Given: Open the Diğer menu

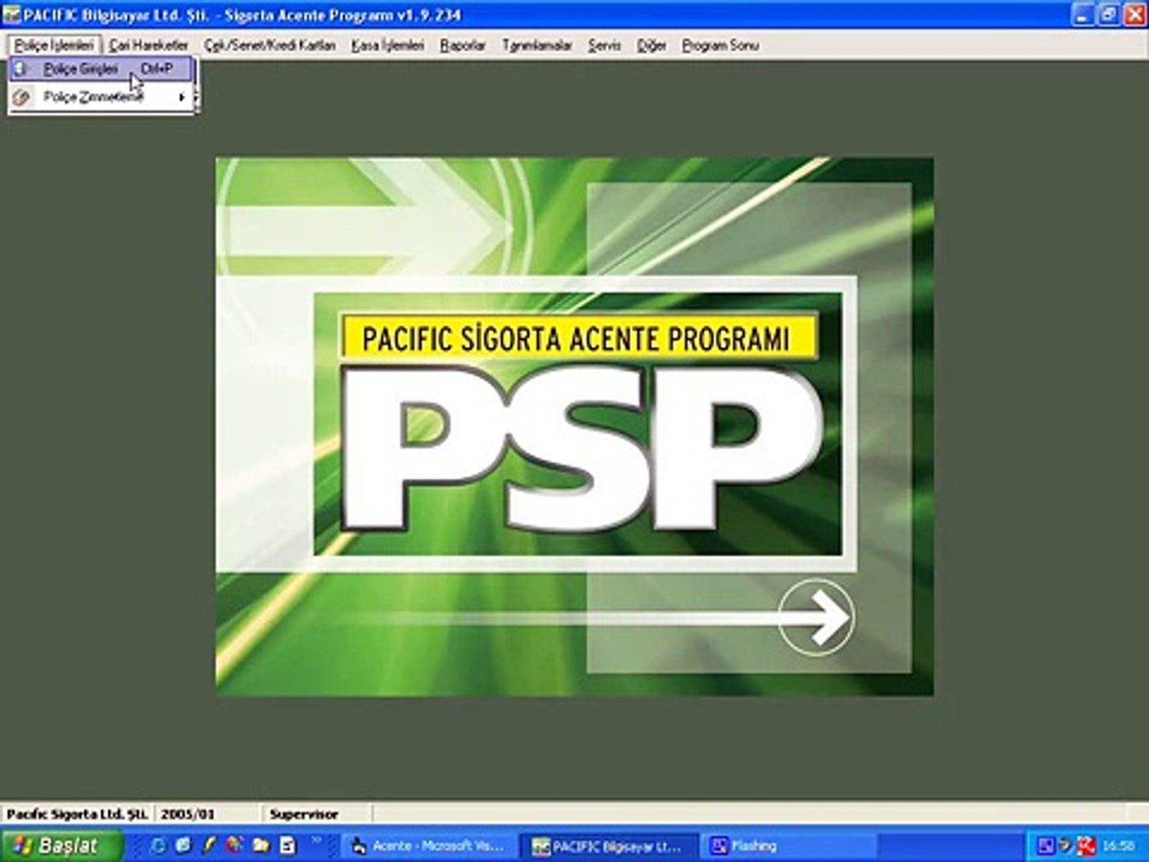Looking at the screenshot, I should 651,45.
